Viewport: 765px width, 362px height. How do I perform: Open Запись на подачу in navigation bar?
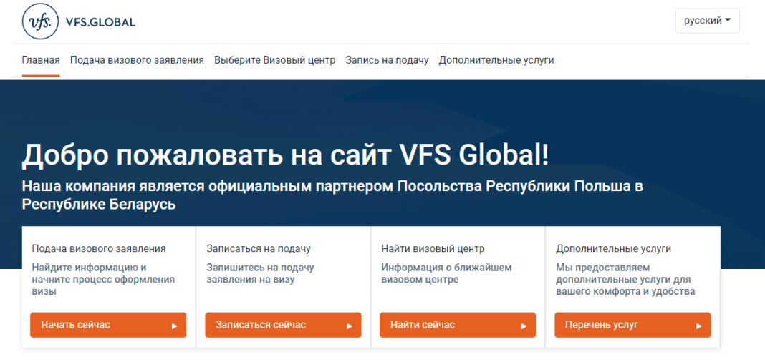pos(387,60)
